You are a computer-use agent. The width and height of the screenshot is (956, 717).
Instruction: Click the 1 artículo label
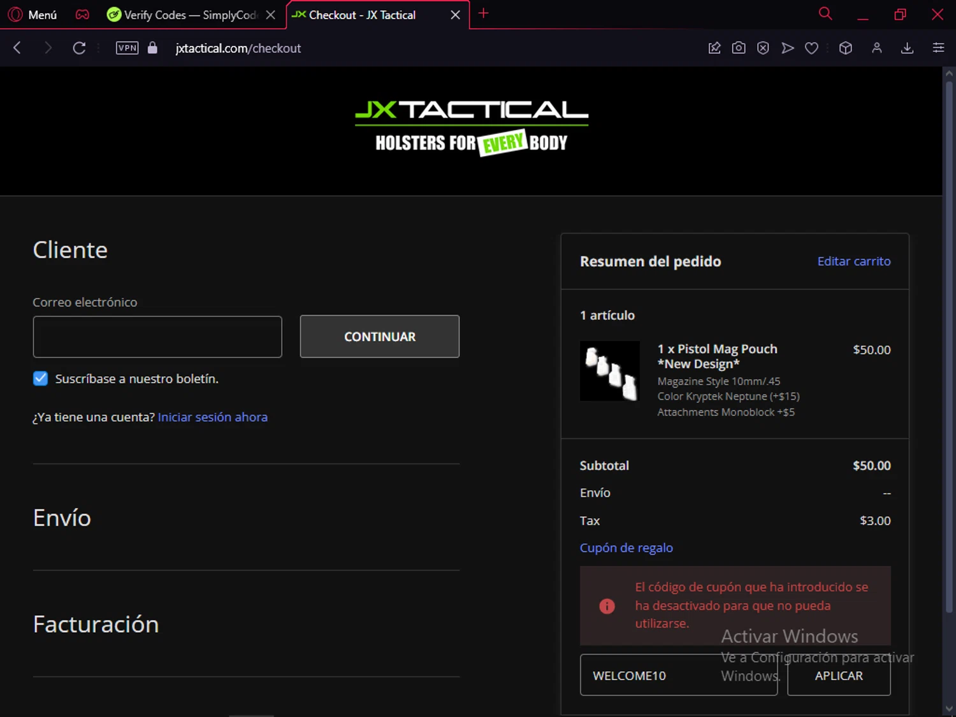click(x=607, y=315)
